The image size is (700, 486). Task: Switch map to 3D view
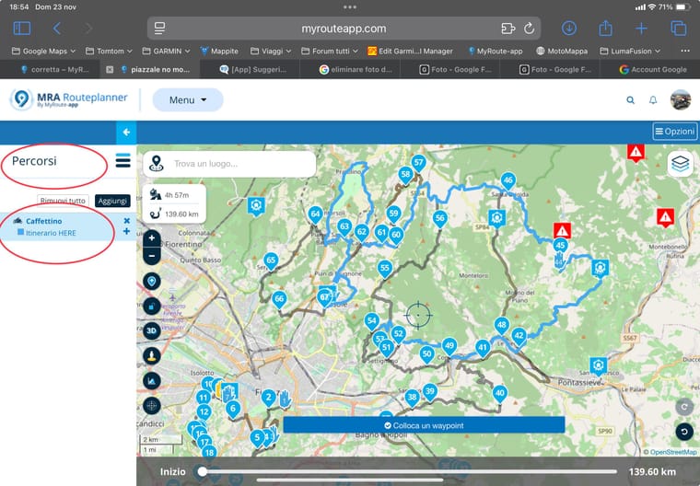click(x=152, y=330)
